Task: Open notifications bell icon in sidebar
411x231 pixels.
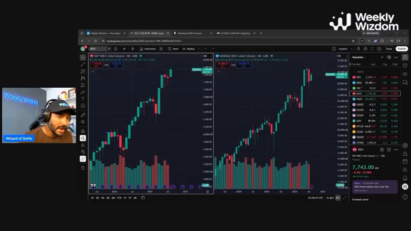Action: point(405,178)
